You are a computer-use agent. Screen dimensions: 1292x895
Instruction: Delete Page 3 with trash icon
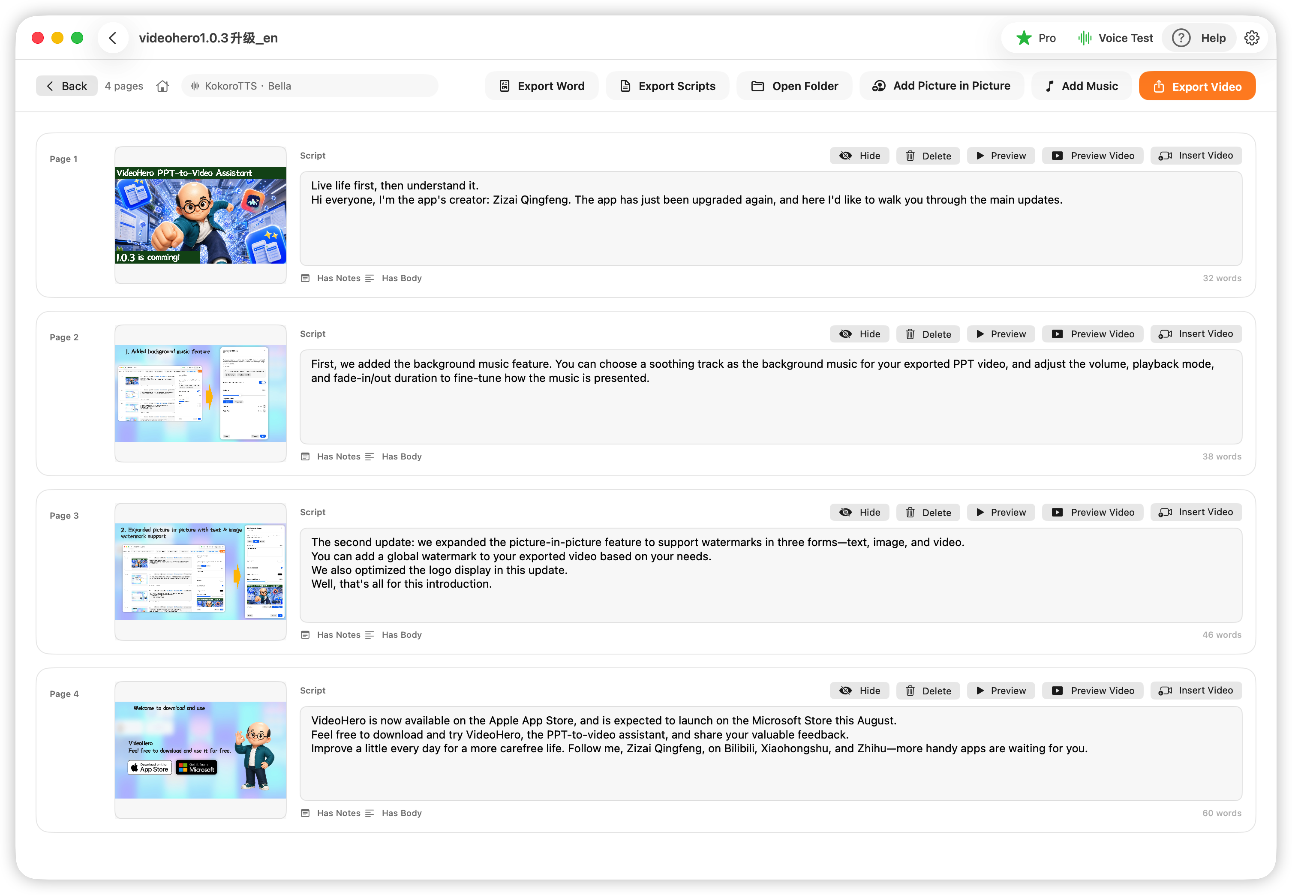pyautogui.click(x=928, y=513)
